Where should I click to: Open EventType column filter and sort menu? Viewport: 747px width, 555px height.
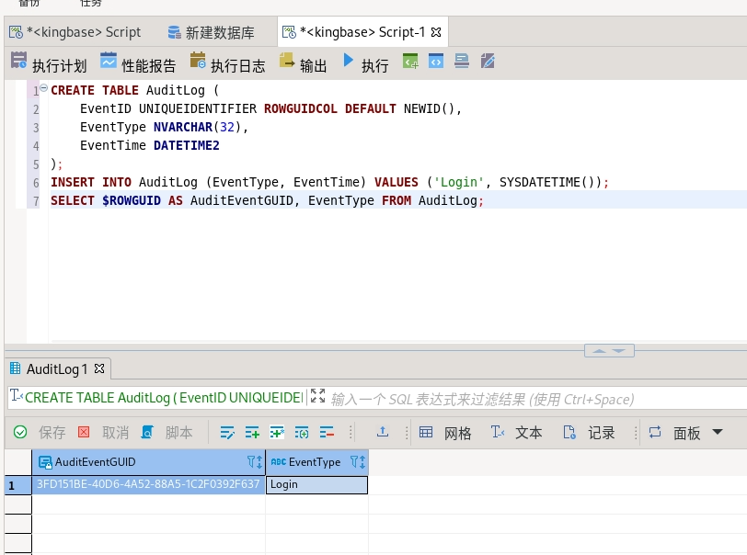point(357,462)
